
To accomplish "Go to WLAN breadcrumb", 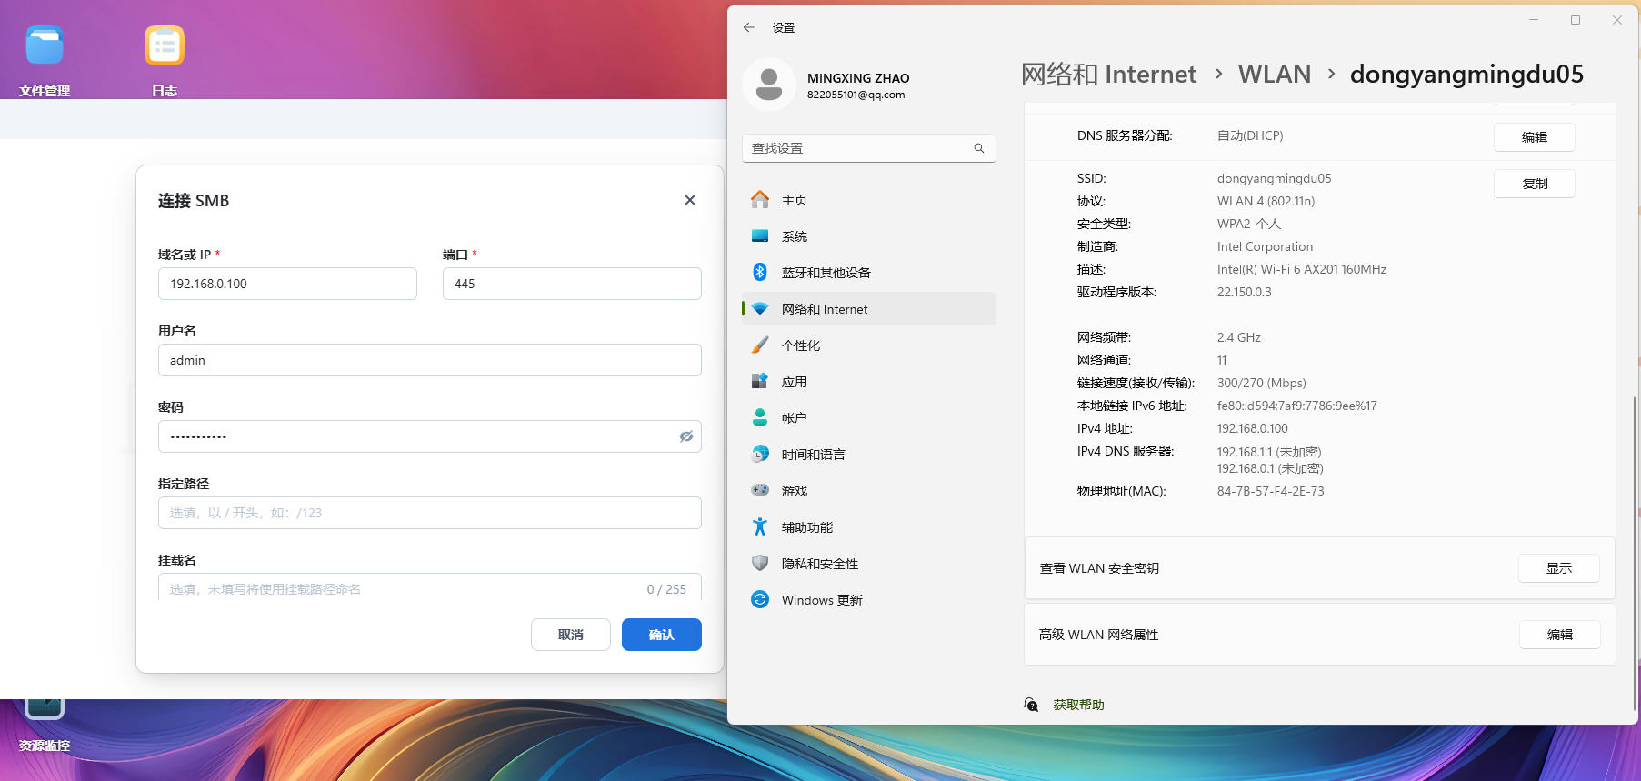I will click(1275, 75).
